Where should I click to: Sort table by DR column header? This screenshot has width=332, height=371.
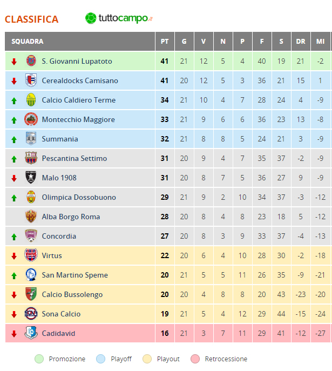[301, 42]
